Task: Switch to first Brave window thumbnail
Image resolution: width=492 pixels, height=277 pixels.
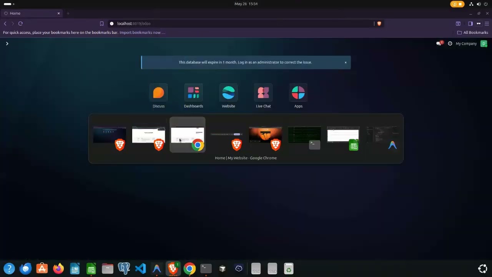Action: [110, 135]
